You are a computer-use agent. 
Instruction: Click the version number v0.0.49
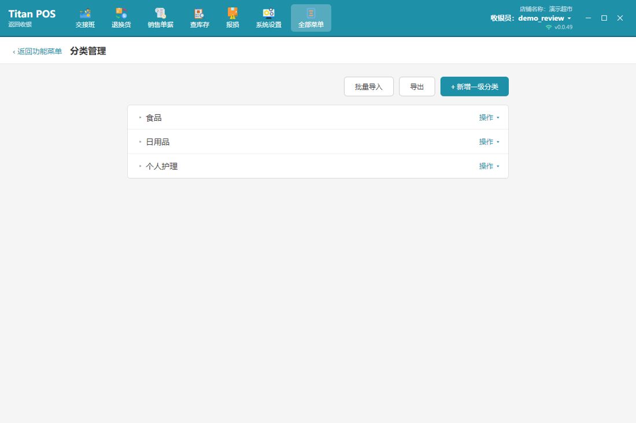pos(563,27)
